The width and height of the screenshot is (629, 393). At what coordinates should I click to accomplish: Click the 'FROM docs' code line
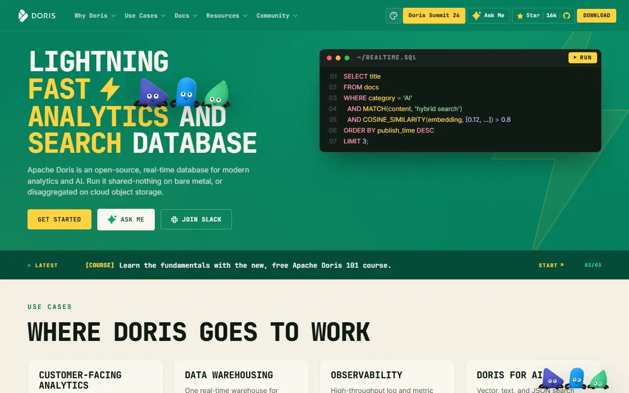coord(361,87)
